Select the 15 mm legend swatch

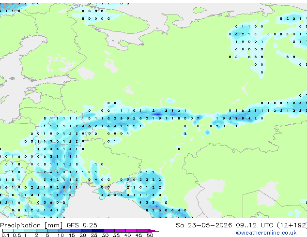pyautogui.click(x=75, y=231)
